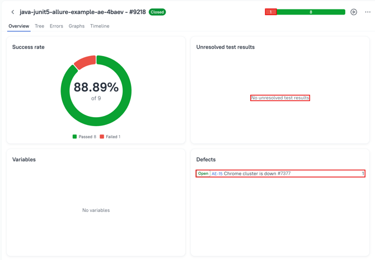
Task: Click the green Closed status badge
Action: pyautogui.click(x=157, y=12)
